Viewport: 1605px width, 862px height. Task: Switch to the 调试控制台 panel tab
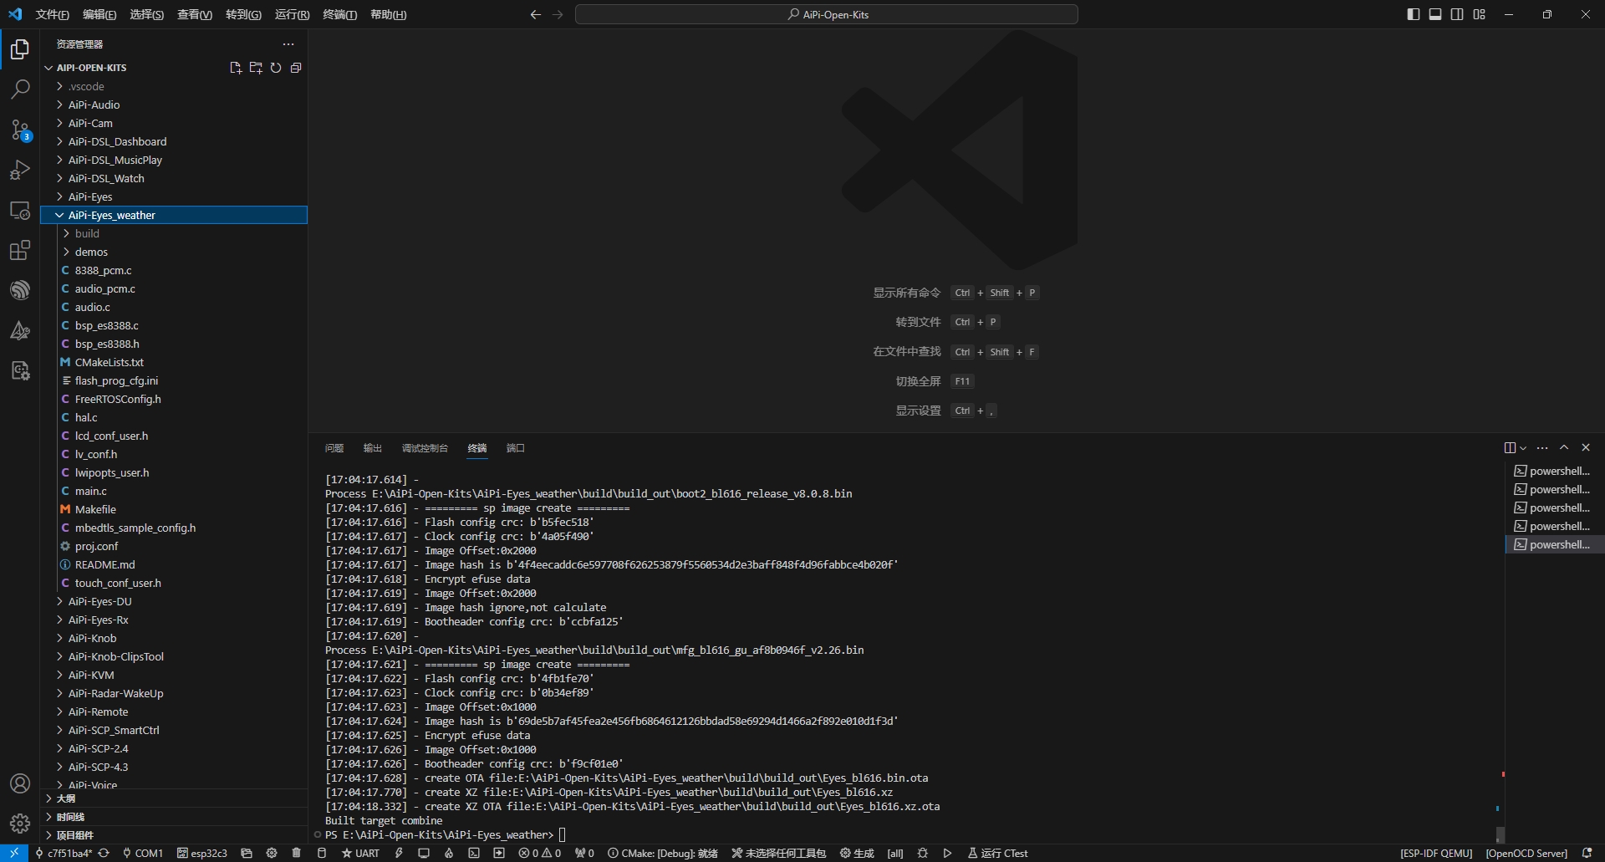click(425, 448)
